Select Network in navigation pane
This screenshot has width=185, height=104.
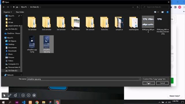click(9, 75)
